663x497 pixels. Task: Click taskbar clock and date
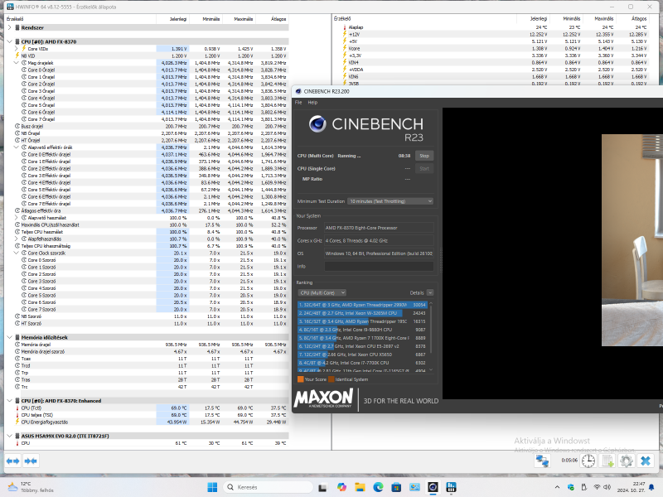point(631,487)
